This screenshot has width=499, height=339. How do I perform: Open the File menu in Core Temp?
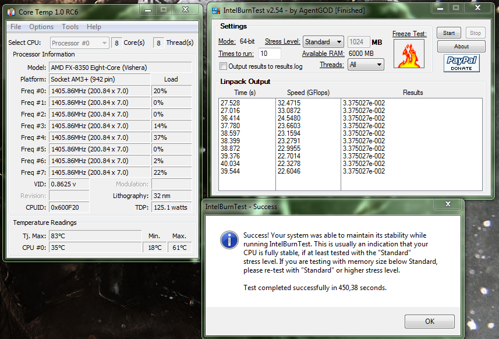coord(16,27)
